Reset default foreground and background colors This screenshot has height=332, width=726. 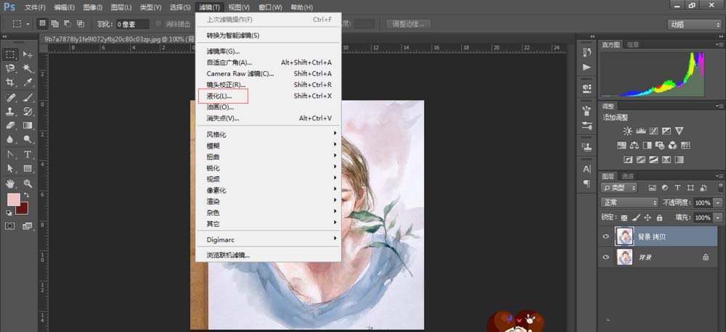coord(9,213)
